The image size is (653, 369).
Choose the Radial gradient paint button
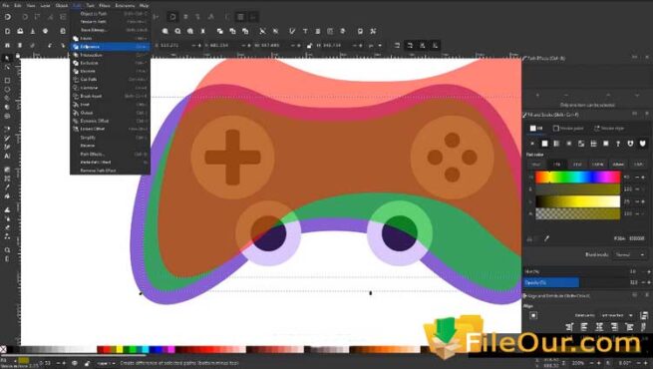[569, 144]
